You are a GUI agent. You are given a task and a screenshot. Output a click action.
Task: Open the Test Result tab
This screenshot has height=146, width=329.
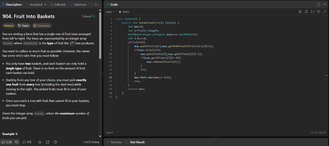(x=135, y=142)
